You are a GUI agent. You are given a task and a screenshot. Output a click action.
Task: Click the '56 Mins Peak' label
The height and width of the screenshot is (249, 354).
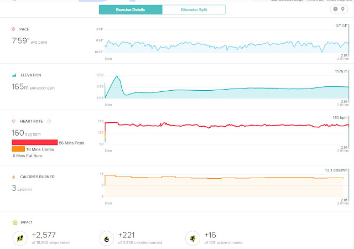[71, 143]
